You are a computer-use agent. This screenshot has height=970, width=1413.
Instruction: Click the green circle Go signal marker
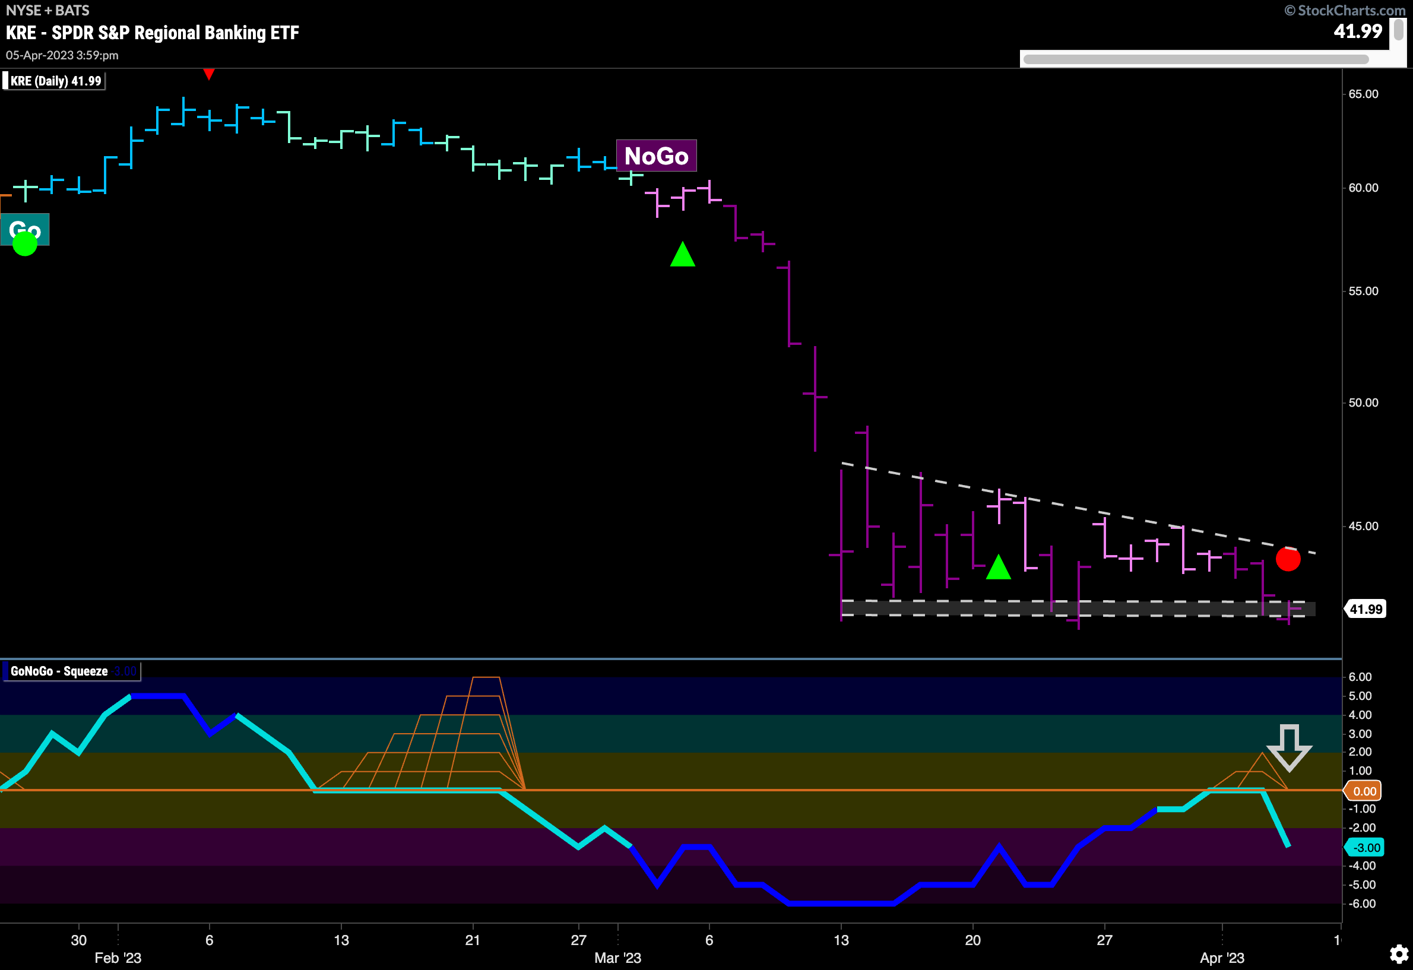click(x=25, y=244)
